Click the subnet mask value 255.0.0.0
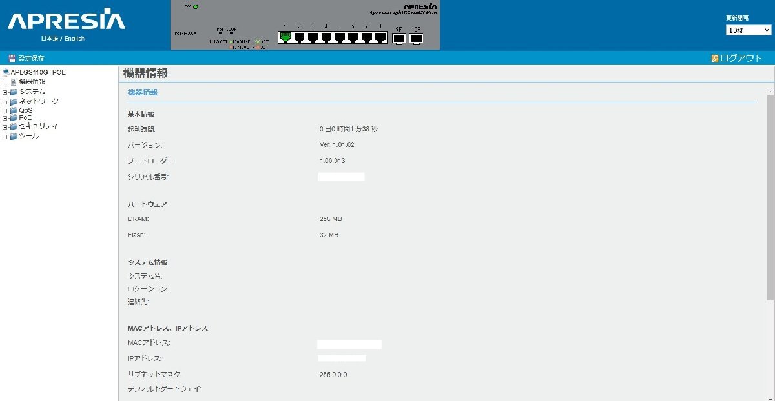 tap(333, 374)
